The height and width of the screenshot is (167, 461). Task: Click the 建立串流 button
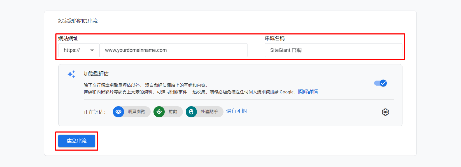(x=76, y=141)
